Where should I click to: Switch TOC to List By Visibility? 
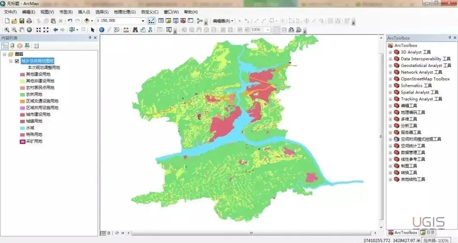click(x=20, y=46)
